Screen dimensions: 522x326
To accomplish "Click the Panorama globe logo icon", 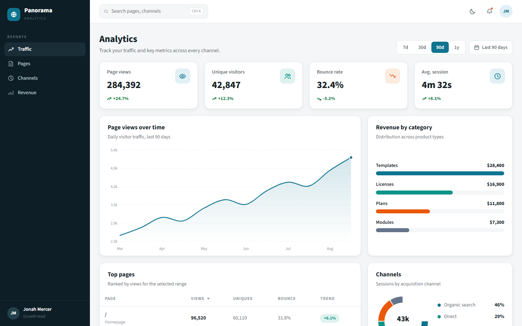I will tap(14, 14).
